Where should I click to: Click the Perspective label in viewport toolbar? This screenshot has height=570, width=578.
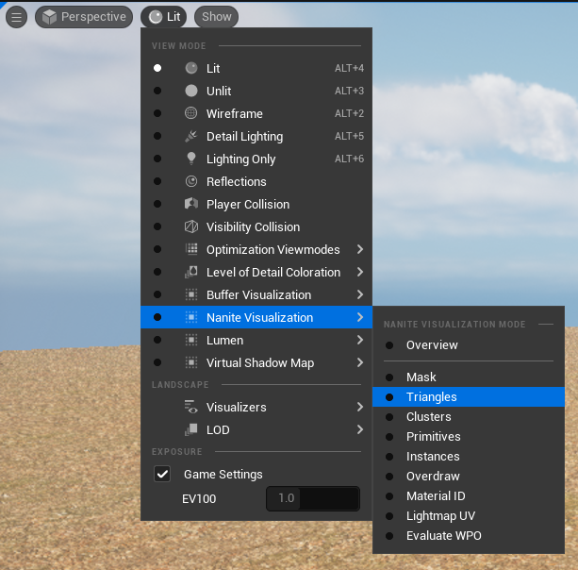[x=93, y=17]
